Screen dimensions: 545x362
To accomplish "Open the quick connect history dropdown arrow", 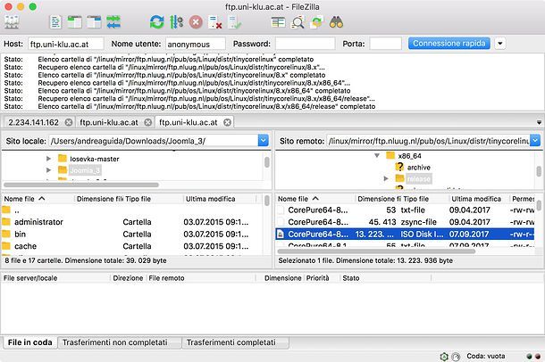I will [x=499, y=44].
